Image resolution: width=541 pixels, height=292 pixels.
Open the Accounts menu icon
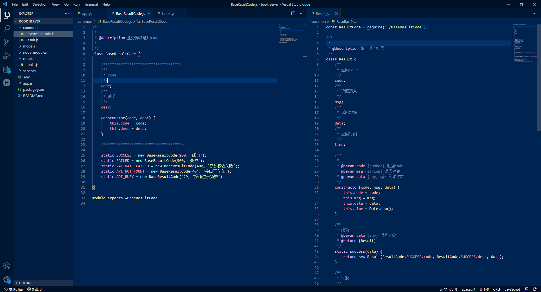[x=7, y=266]
